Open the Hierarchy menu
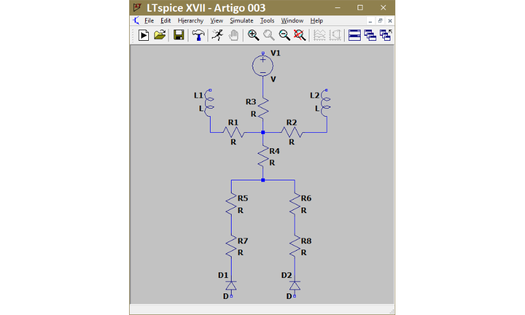Image resolution: width=525 pixels, height=315 pixels. pos(190,20)
